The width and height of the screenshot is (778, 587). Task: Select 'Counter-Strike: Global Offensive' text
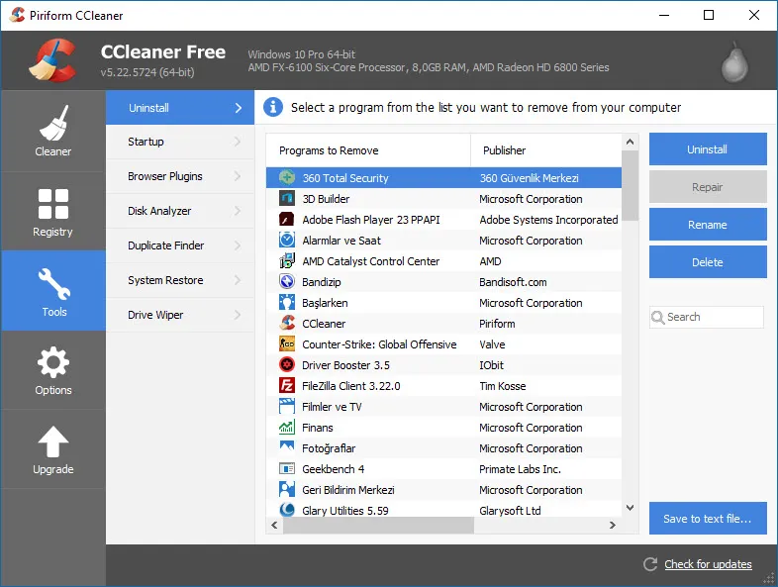pos(379,344)
